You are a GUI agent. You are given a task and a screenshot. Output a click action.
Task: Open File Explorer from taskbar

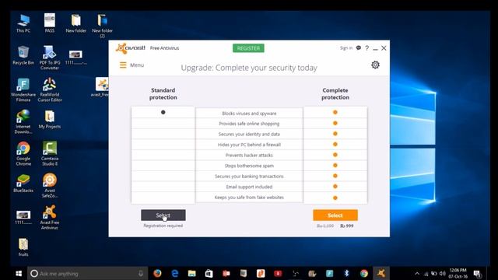(x=192, y=273)
